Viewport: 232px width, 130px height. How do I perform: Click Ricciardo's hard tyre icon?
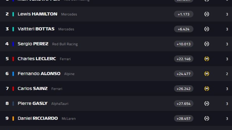click(207, 118)
